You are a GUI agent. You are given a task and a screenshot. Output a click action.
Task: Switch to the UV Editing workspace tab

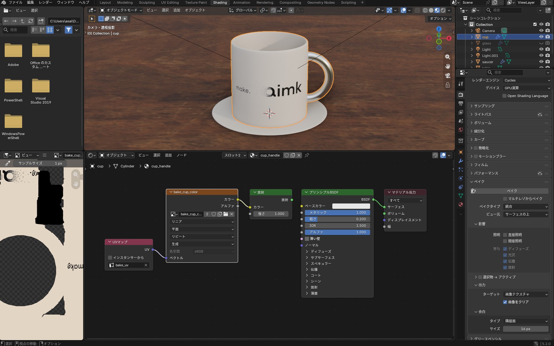click(x=170, y=3)
